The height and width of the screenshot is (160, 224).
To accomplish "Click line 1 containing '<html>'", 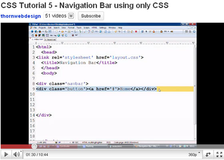I will 44,47.
